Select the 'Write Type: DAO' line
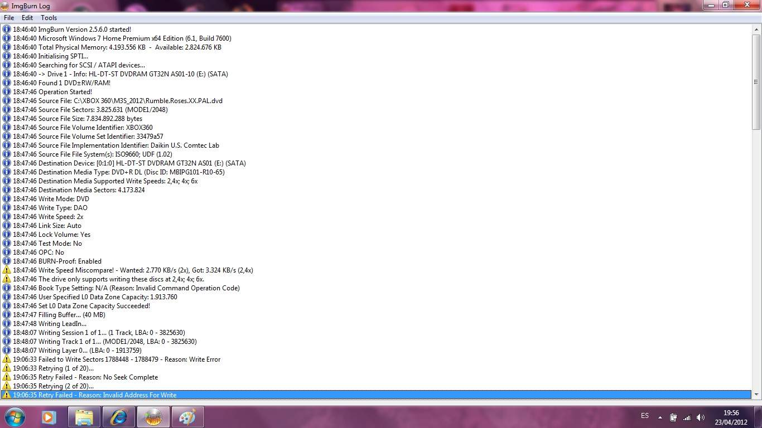Viewport: 762px width, 428px height. [377, 208]
